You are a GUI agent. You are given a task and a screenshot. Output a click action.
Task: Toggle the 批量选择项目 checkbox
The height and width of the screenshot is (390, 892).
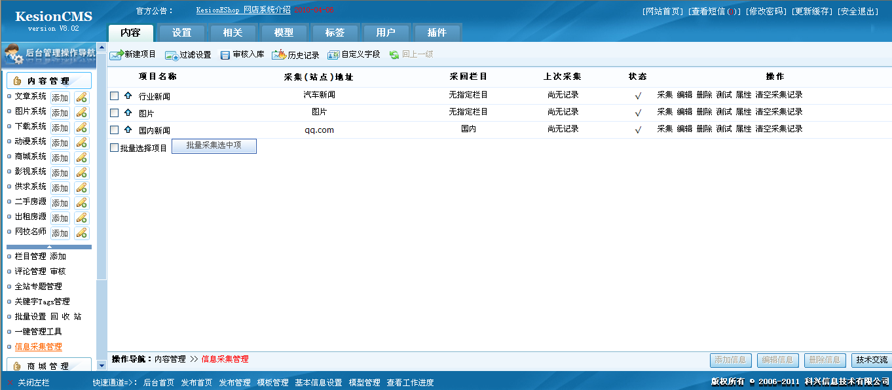[x=115, y=148]
